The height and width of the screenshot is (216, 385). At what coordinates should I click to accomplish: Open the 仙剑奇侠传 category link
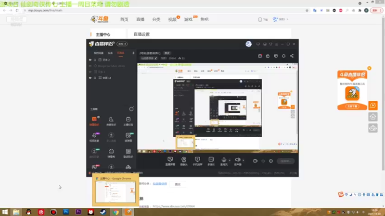pos(160,184)
